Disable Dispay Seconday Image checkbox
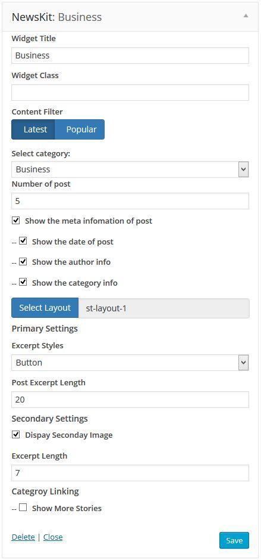261x560 pixels. (x=15, y=435)
